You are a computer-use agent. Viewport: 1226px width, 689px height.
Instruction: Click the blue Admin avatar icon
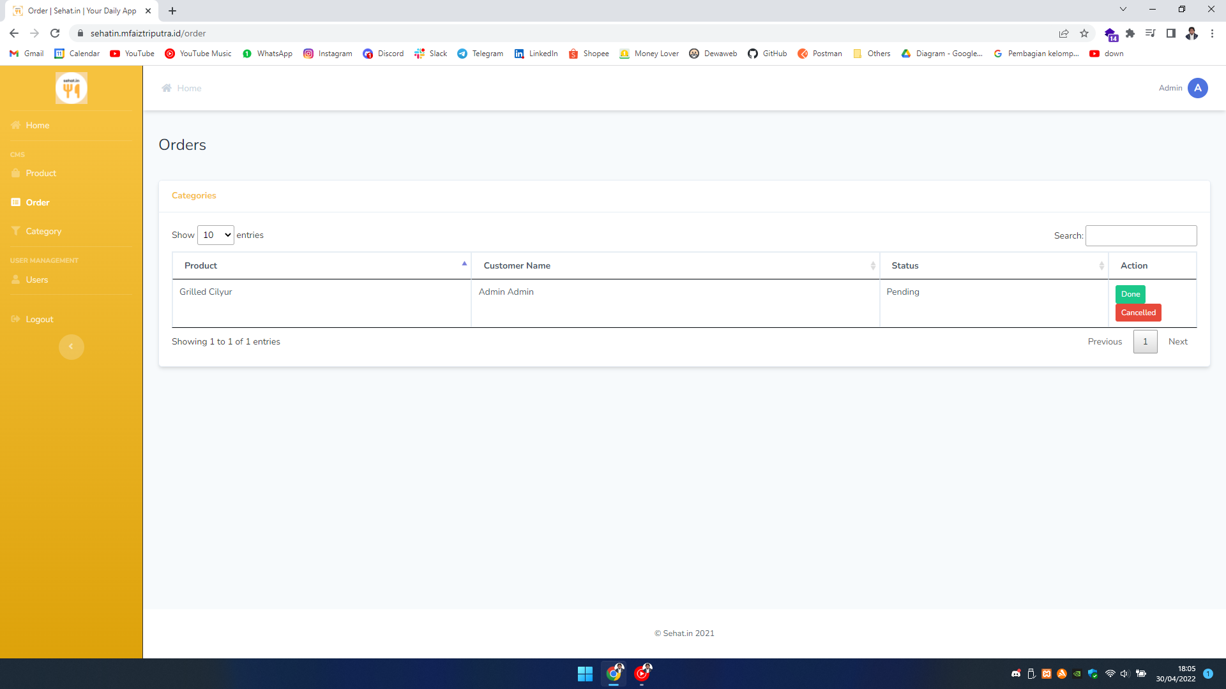[1197, 88]
